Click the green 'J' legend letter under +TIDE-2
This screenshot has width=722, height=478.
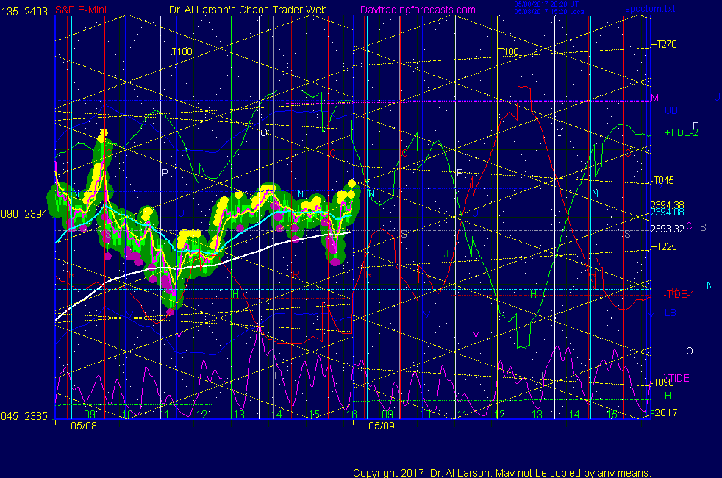pos(680,149)
